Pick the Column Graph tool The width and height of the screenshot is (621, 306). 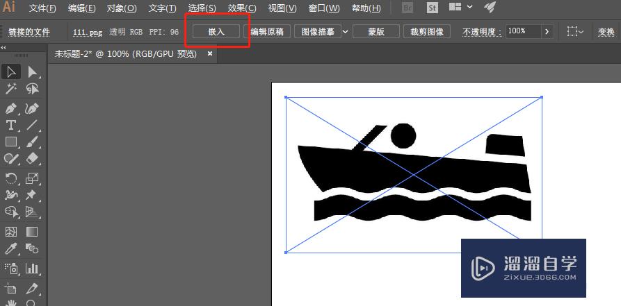point(32,269)
